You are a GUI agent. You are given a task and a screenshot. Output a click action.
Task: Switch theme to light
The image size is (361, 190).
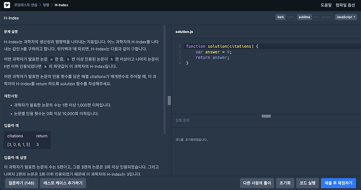click(x=290, y=17)
